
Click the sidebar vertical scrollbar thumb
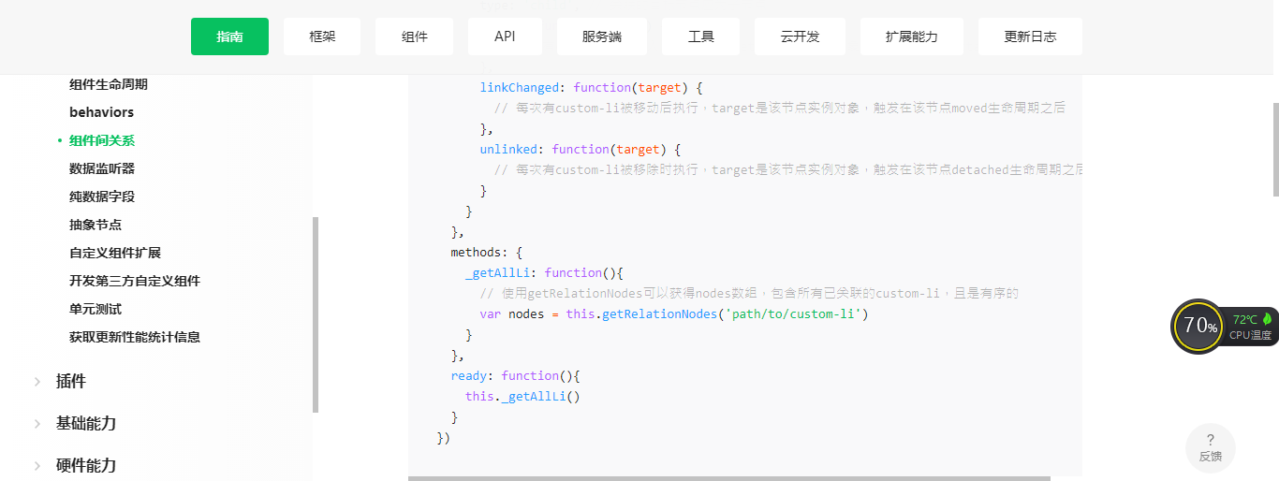click(316, 314)
